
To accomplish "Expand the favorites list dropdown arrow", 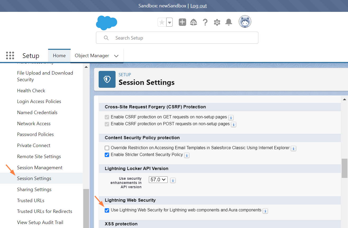I will point(170,22).
